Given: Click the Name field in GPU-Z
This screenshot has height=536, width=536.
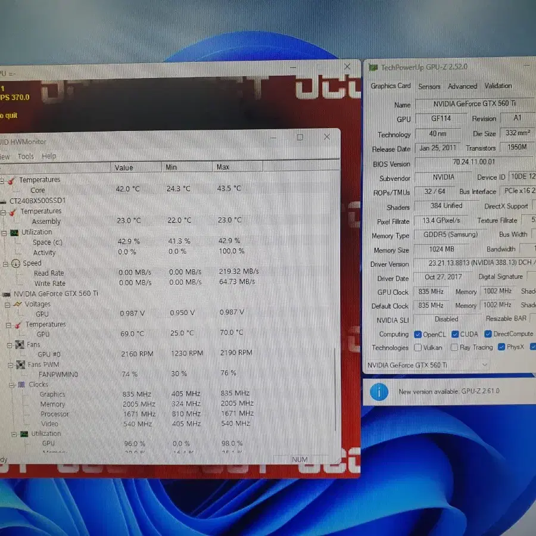Looking at the screenshot, I should [475, 104].
